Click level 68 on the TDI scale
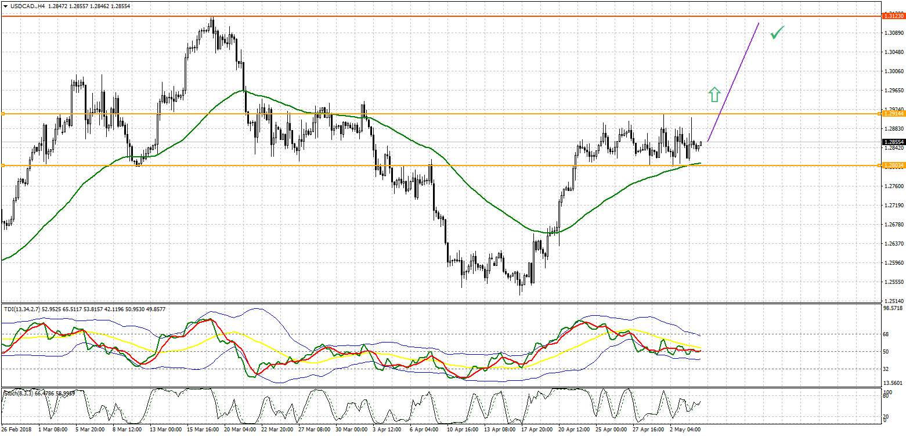906x436 pixels. (x=886, y=334)
